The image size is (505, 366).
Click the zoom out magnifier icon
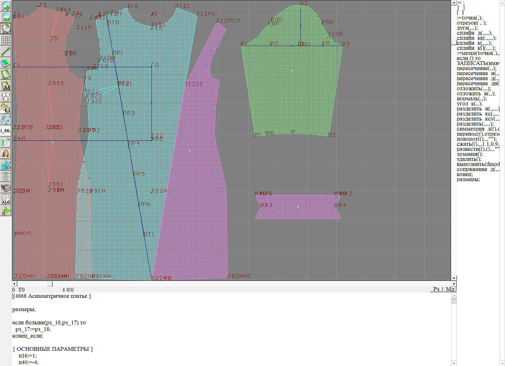pyautogui.click(x=6, y=17)
